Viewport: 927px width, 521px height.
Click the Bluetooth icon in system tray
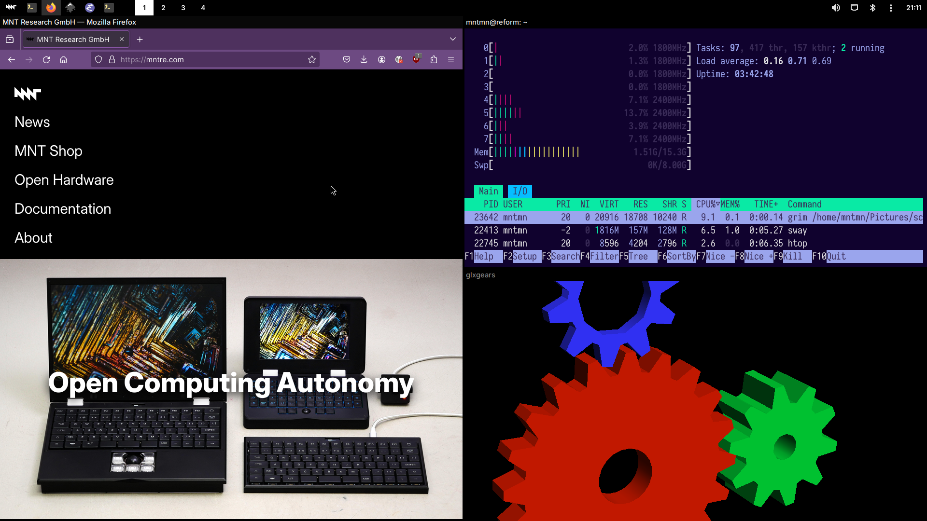click(872, 7)
